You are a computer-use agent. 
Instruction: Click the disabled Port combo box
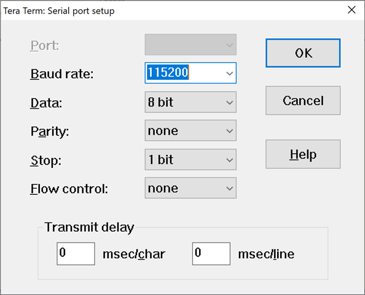tap(190, 45)
